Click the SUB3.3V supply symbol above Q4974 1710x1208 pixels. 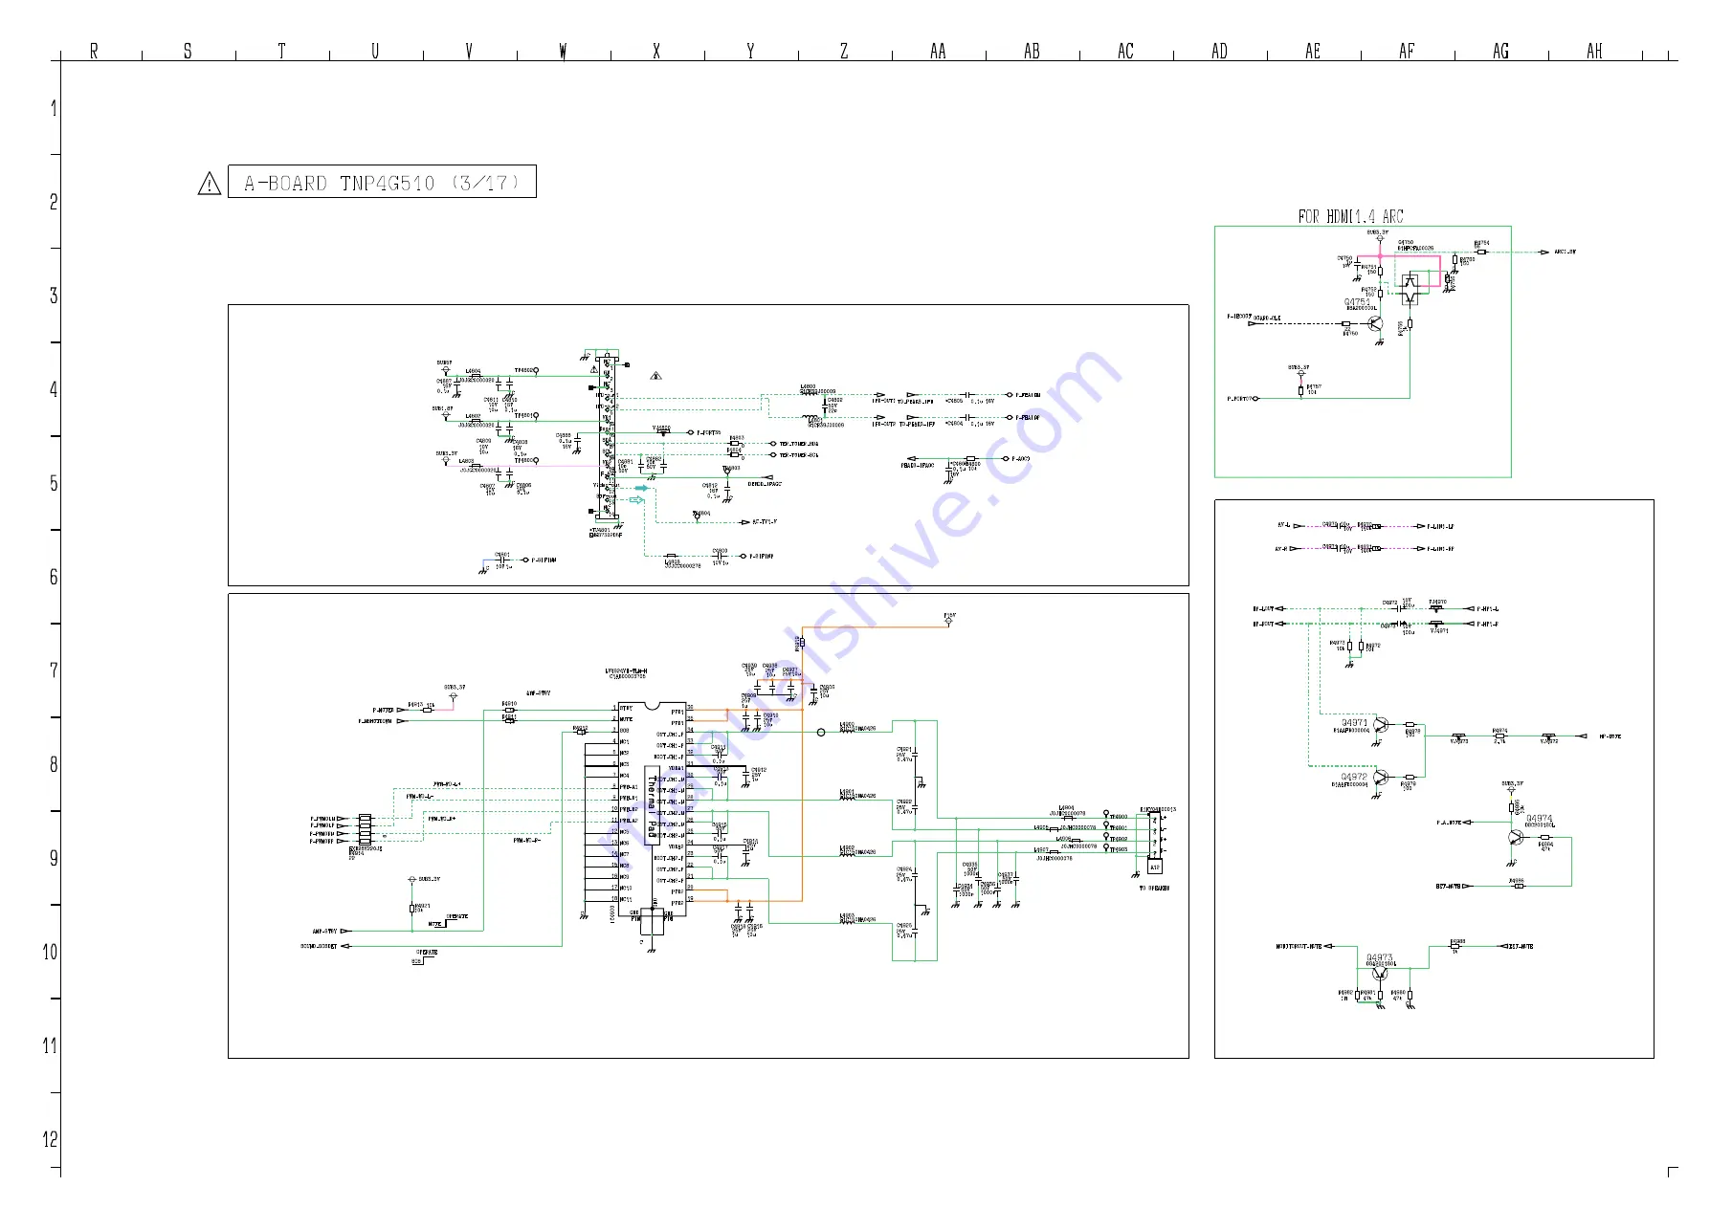pyautogui.click(x=1513, y=787)
